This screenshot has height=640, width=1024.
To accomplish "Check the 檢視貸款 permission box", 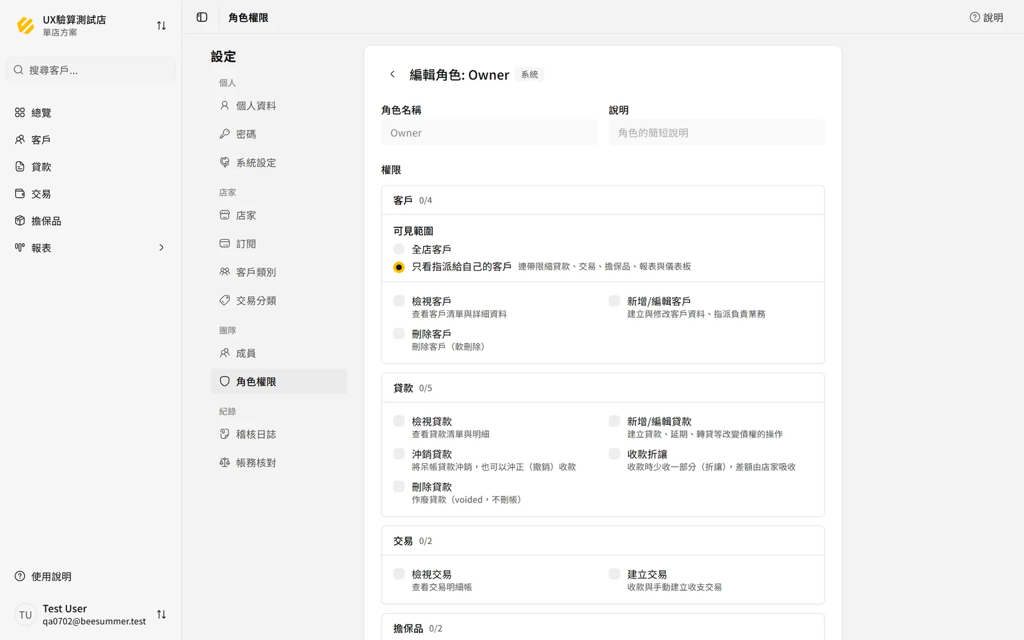I will click(x=399, y=421).
